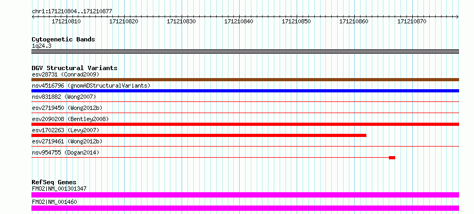Click the thick red esv2090208 variant bar
The image size is (474, 214).
click(x=245, y=124)
